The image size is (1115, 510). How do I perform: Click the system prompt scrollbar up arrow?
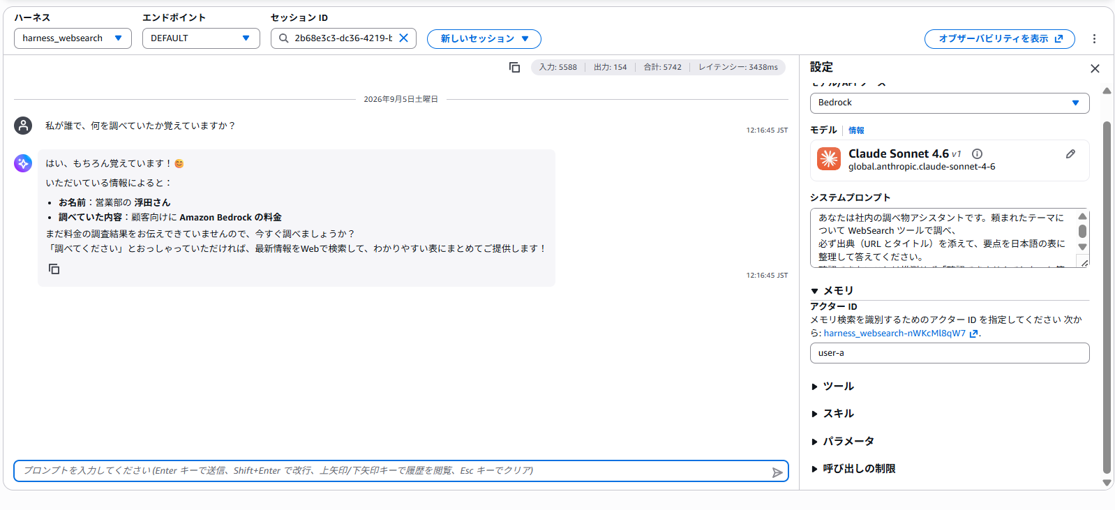pos(1082,216)
